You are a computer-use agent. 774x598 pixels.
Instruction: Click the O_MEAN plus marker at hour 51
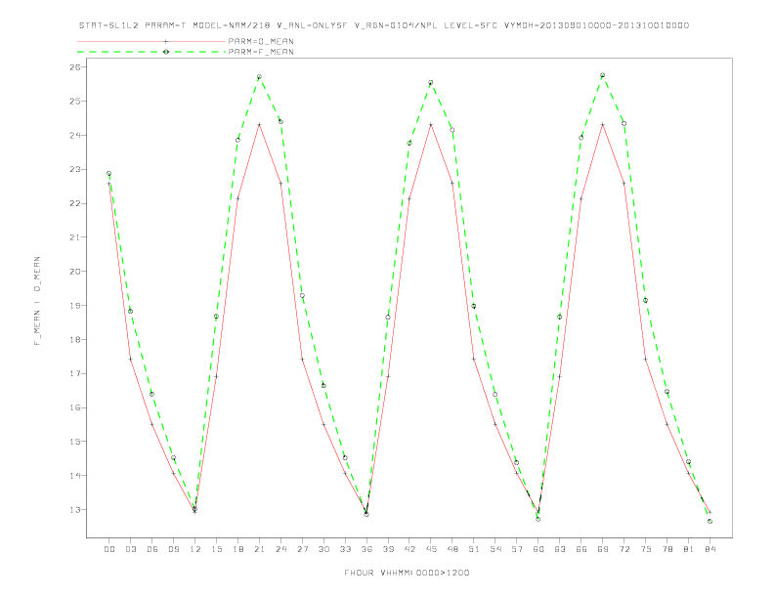[x=474, y=359]
